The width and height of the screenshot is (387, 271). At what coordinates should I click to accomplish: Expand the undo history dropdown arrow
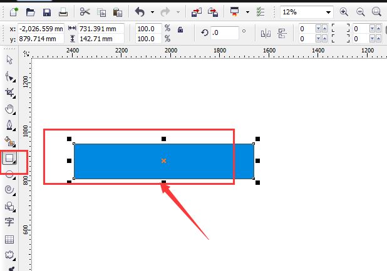point(152,12)
